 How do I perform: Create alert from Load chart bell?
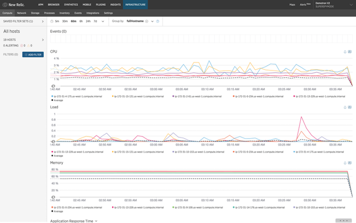point(345,107)
